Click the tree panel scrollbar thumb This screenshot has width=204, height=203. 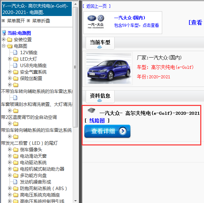75,67
